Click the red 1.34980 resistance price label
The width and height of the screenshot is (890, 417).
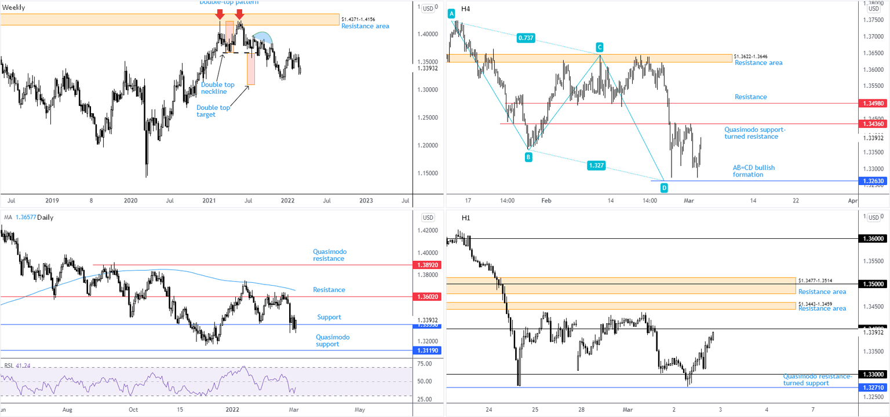(873, 103)
